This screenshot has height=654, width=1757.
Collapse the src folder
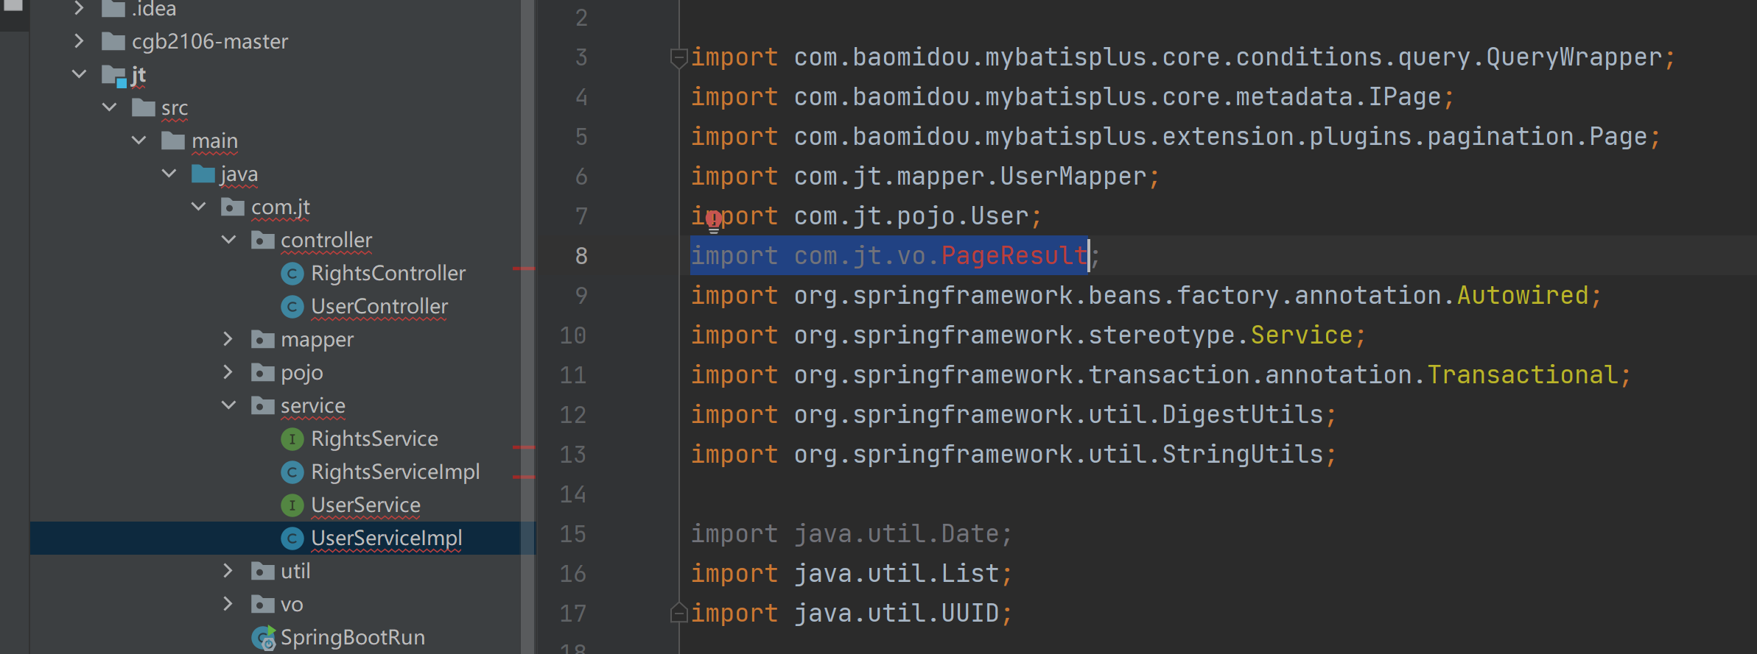coord(109,107)
